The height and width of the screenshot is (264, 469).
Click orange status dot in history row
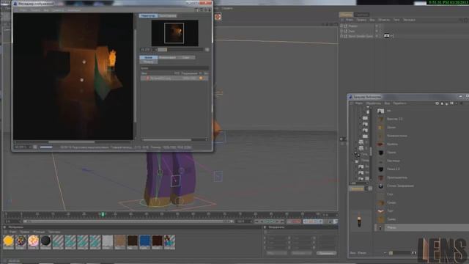point(201,78)
